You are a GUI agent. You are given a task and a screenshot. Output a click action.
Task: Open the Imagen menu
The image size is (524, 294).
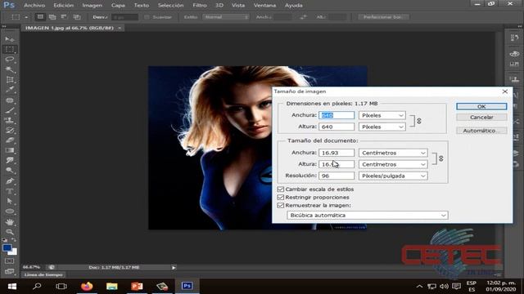click(x=93, y=6)
